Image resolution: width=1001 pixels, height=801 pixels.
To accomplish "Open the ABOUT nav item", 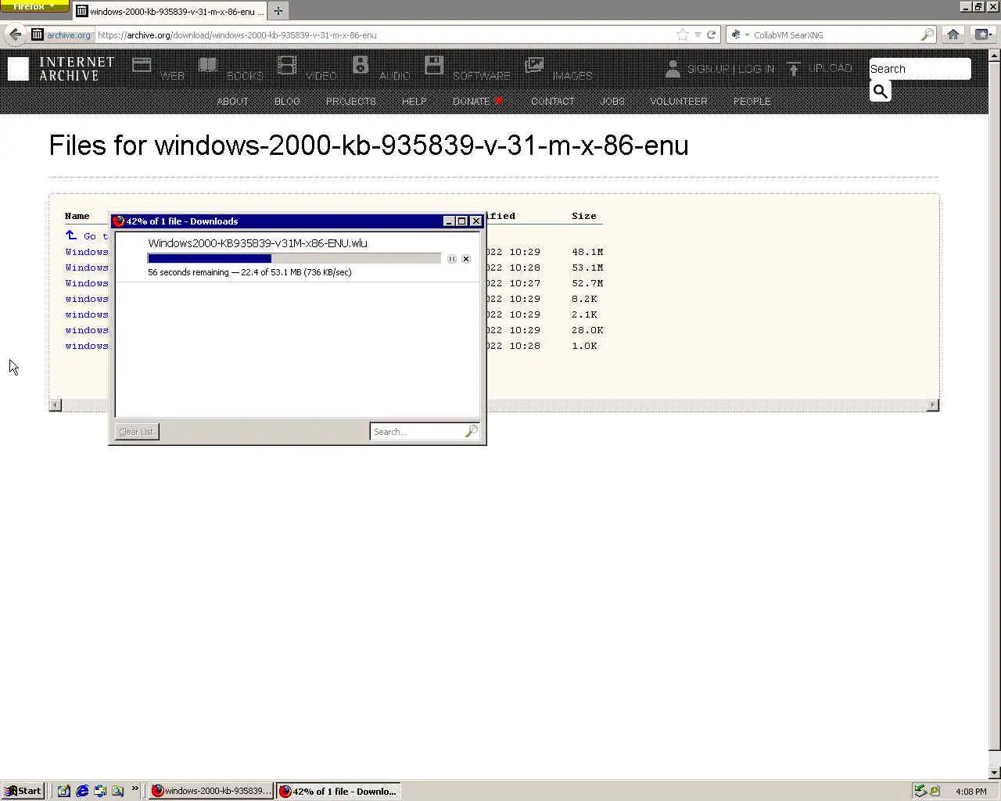I will coord(232,102).
